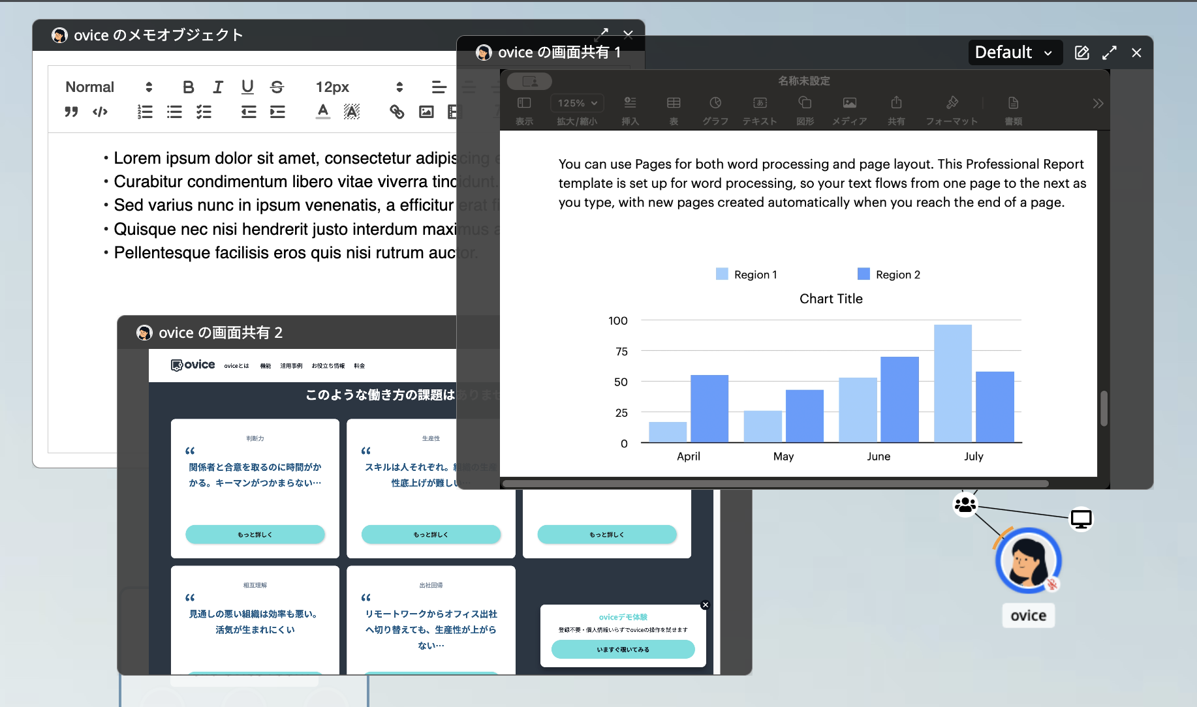Click screen-sharing indicator pill in Pages title bar

click(x=529, y=81)
